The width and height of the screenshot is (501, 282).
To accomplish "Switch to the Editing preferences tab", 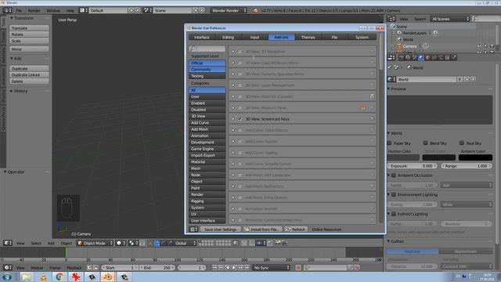I will coord(228,37).
